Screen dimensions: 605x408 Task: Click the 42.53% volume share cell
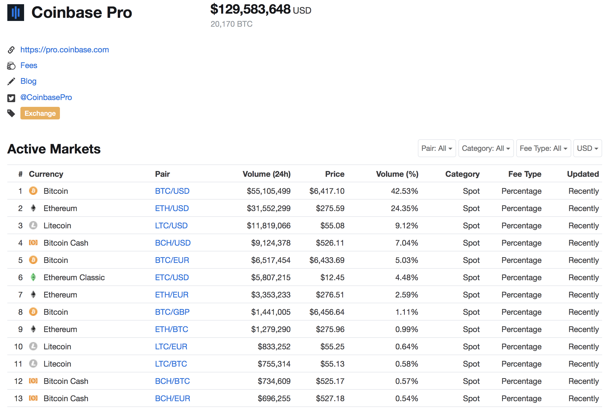pyautogui.click(x=405, y=191)
